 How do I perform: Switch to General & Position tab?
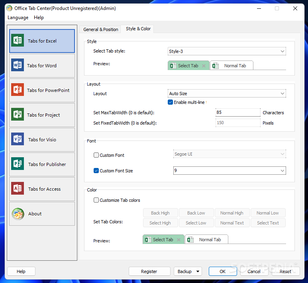tap(100, 29)
